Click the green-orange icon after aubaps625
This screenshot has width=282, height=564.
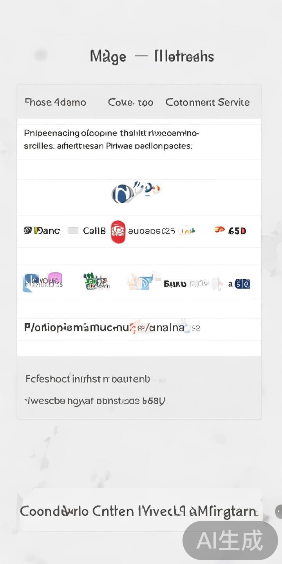187,231
